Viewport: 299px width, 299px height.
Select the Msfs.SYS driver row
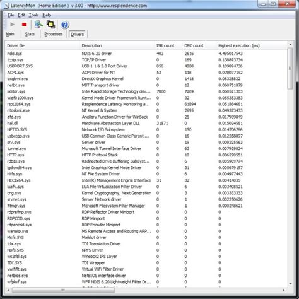point(146,237)
